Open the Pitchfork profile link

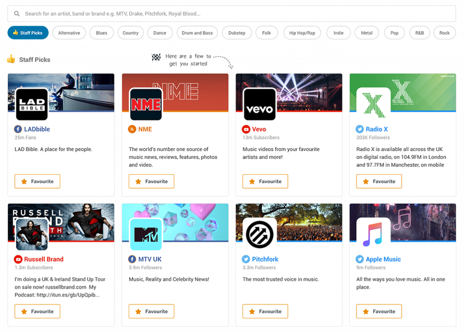(x=265, y=259)
